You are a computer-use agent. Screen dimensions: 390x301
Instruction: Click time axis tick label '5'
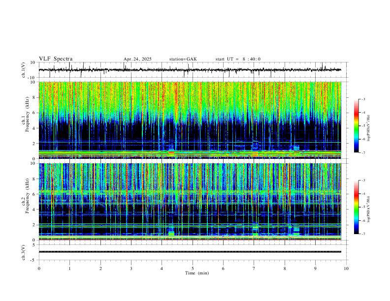(x=193, y=269)
